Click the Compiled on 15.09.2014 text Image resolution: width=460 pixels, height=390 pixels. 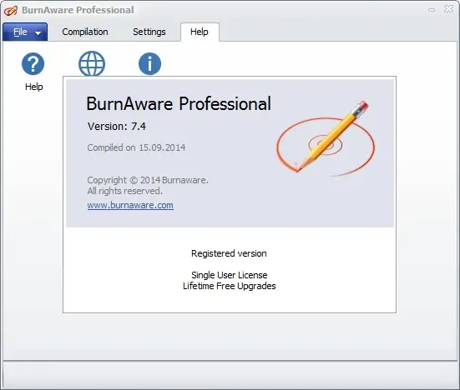[136, 147]
